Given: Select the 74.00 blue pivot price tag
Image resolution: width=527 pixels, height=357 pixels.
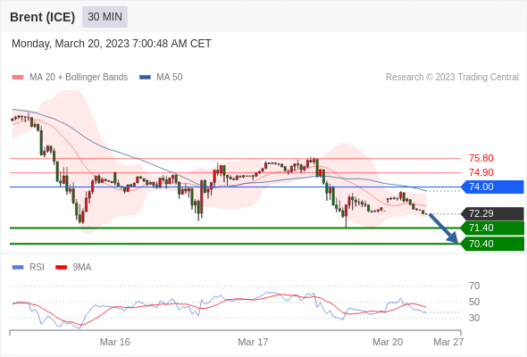Looking at the screenshot, I should click(x=492, y=187).
